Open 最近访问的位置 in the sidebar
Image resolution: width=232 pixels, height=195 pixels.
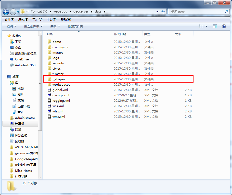pos(25,54)
